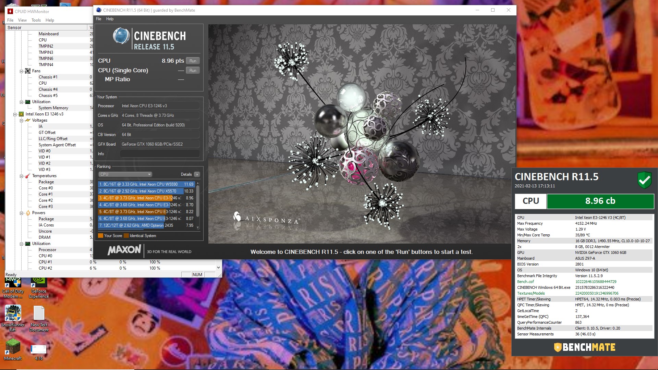Click the HWMonitor app icon in title bar

(10, 11)
